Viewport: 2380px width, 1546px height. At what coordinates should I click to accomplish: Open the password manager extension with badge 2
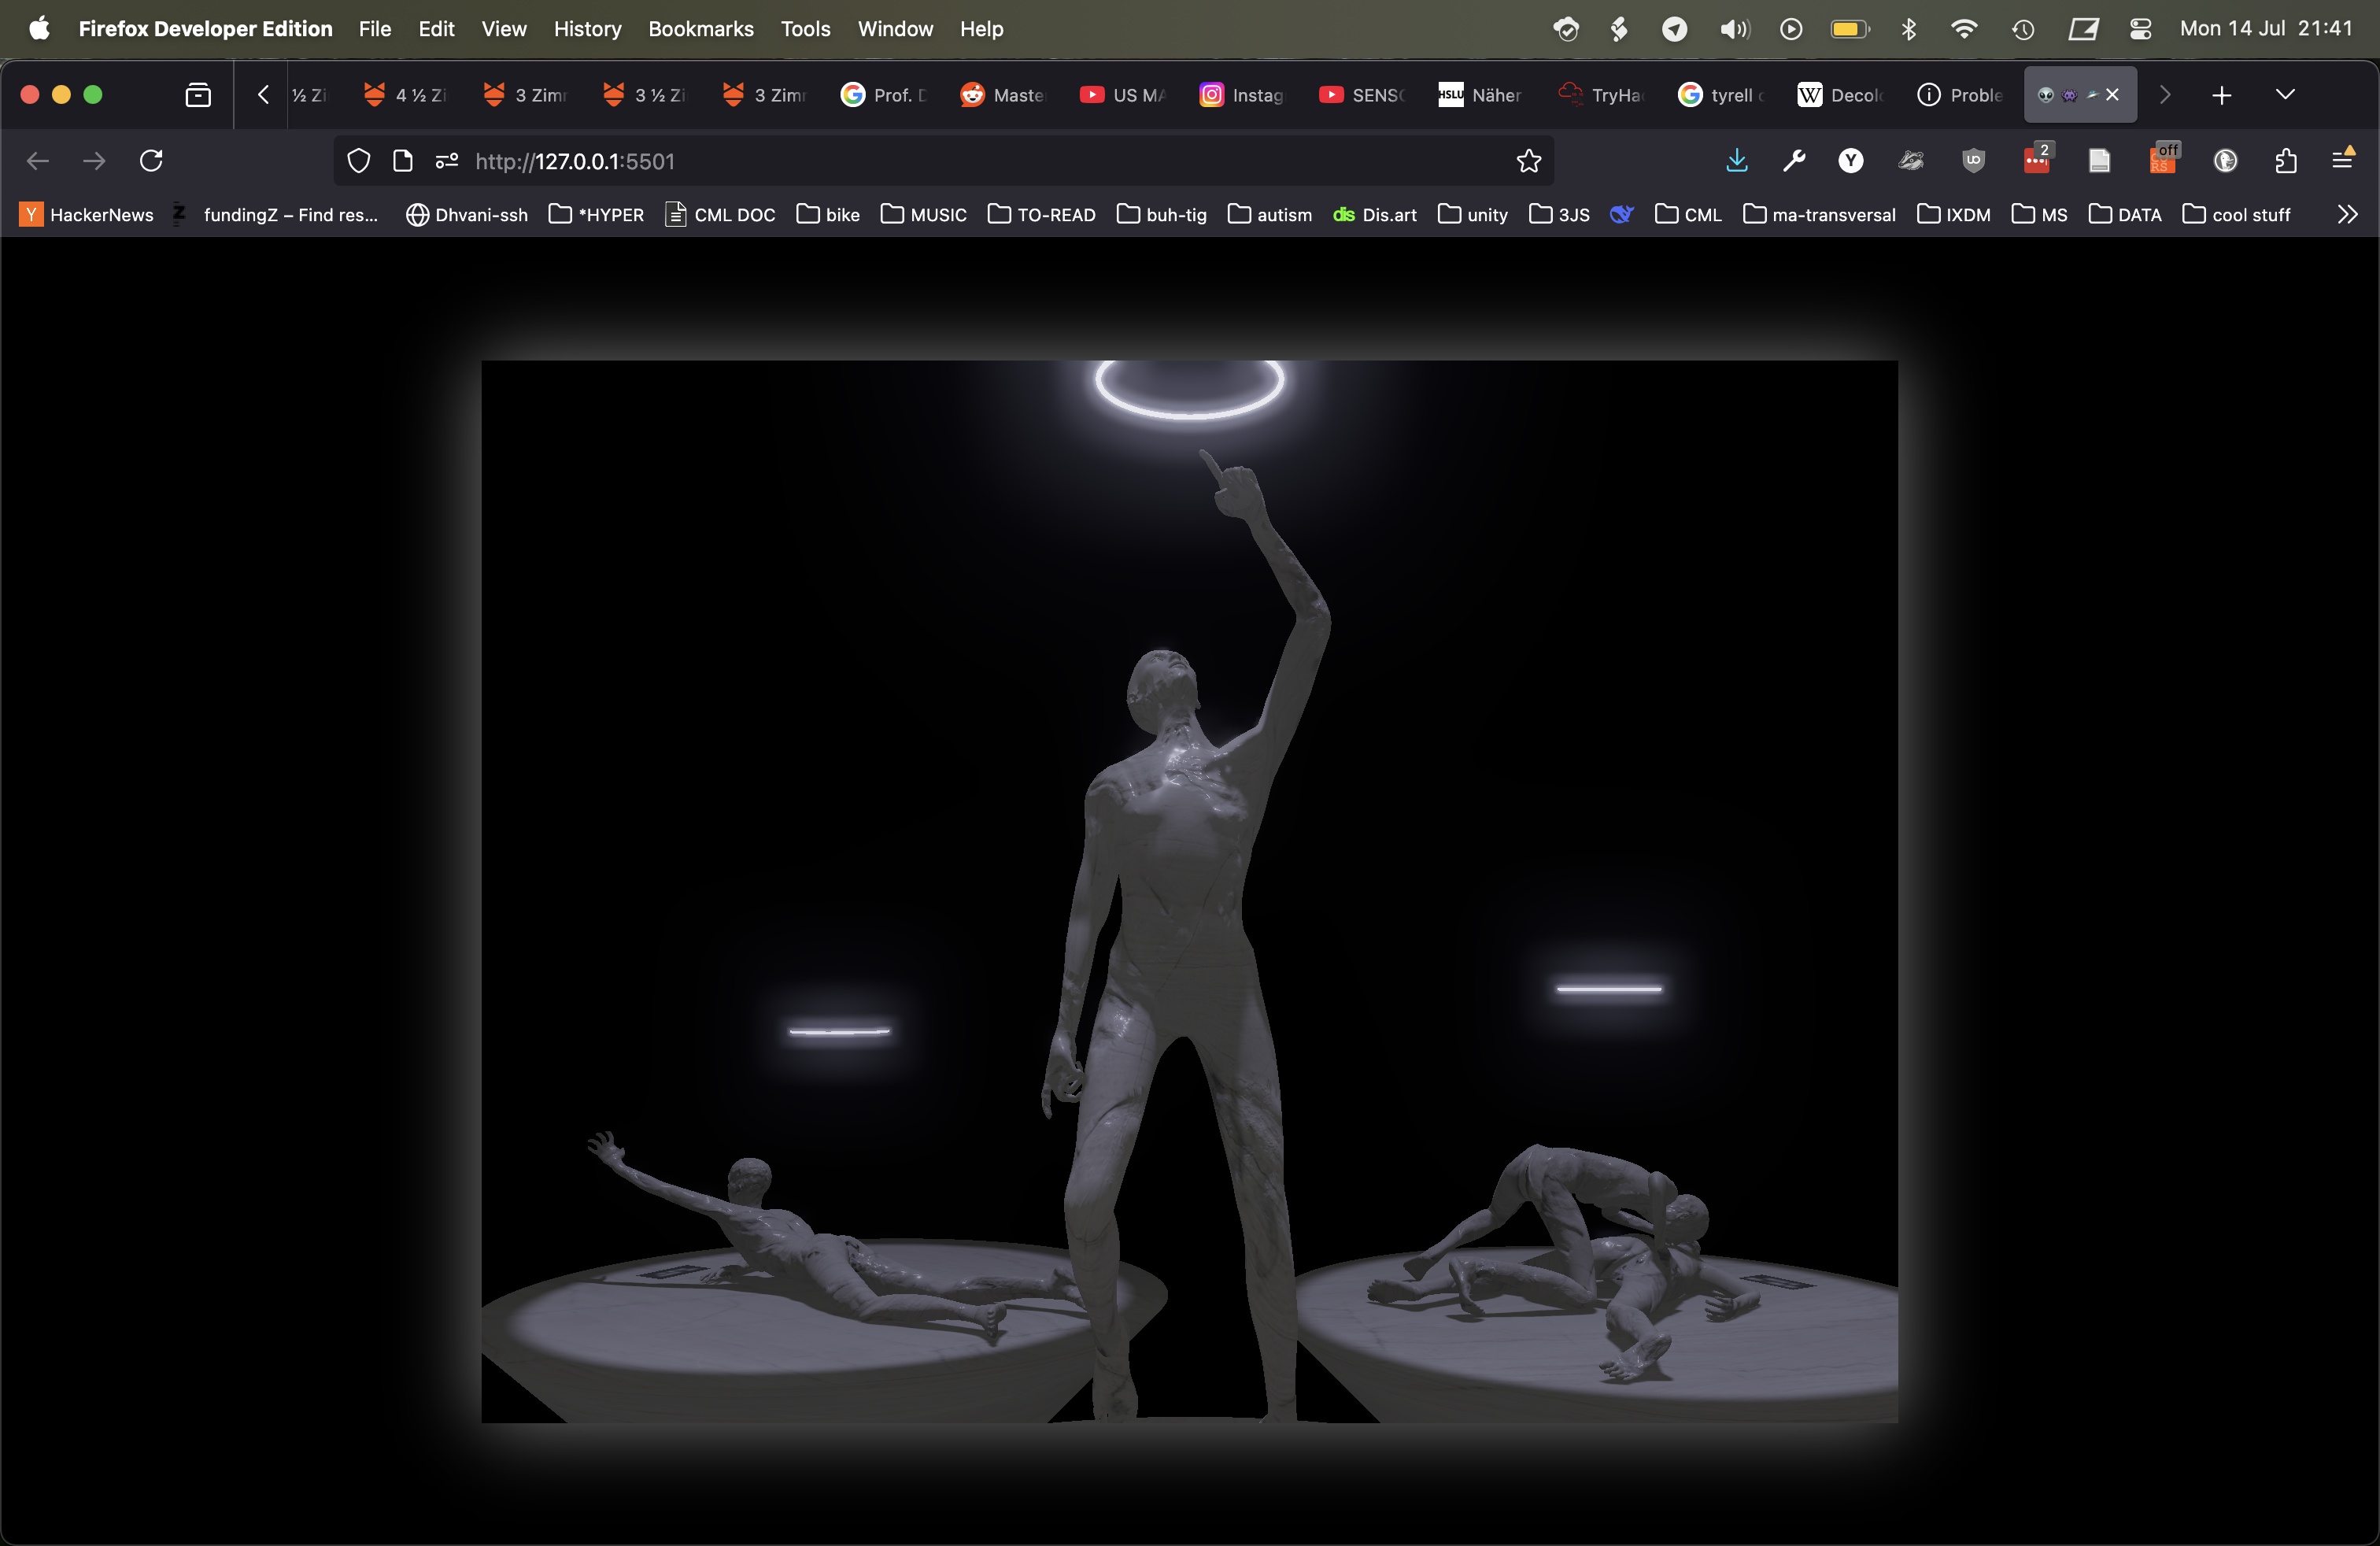coord(2037,160)
